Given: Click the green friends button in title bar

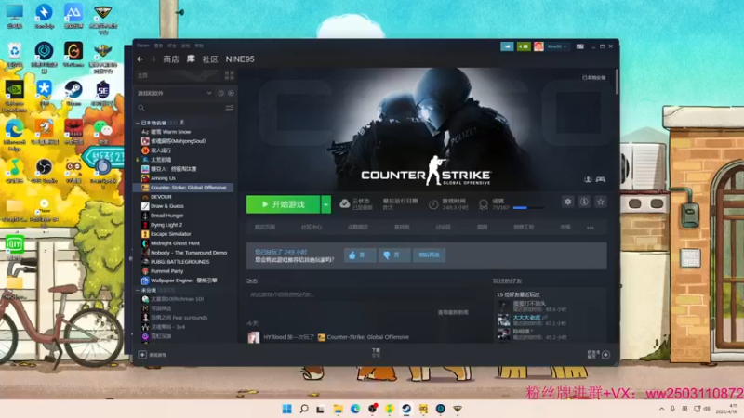Looking at the screenshot, I should (524, 46).
